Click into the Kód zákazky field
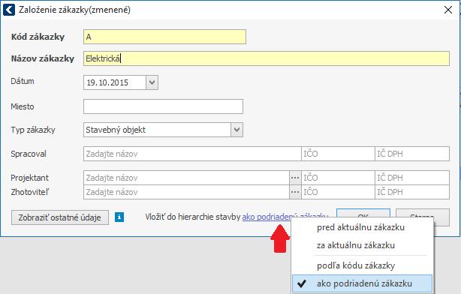The width and height of the screenshot is (461, 294). (x=164, y=37)
